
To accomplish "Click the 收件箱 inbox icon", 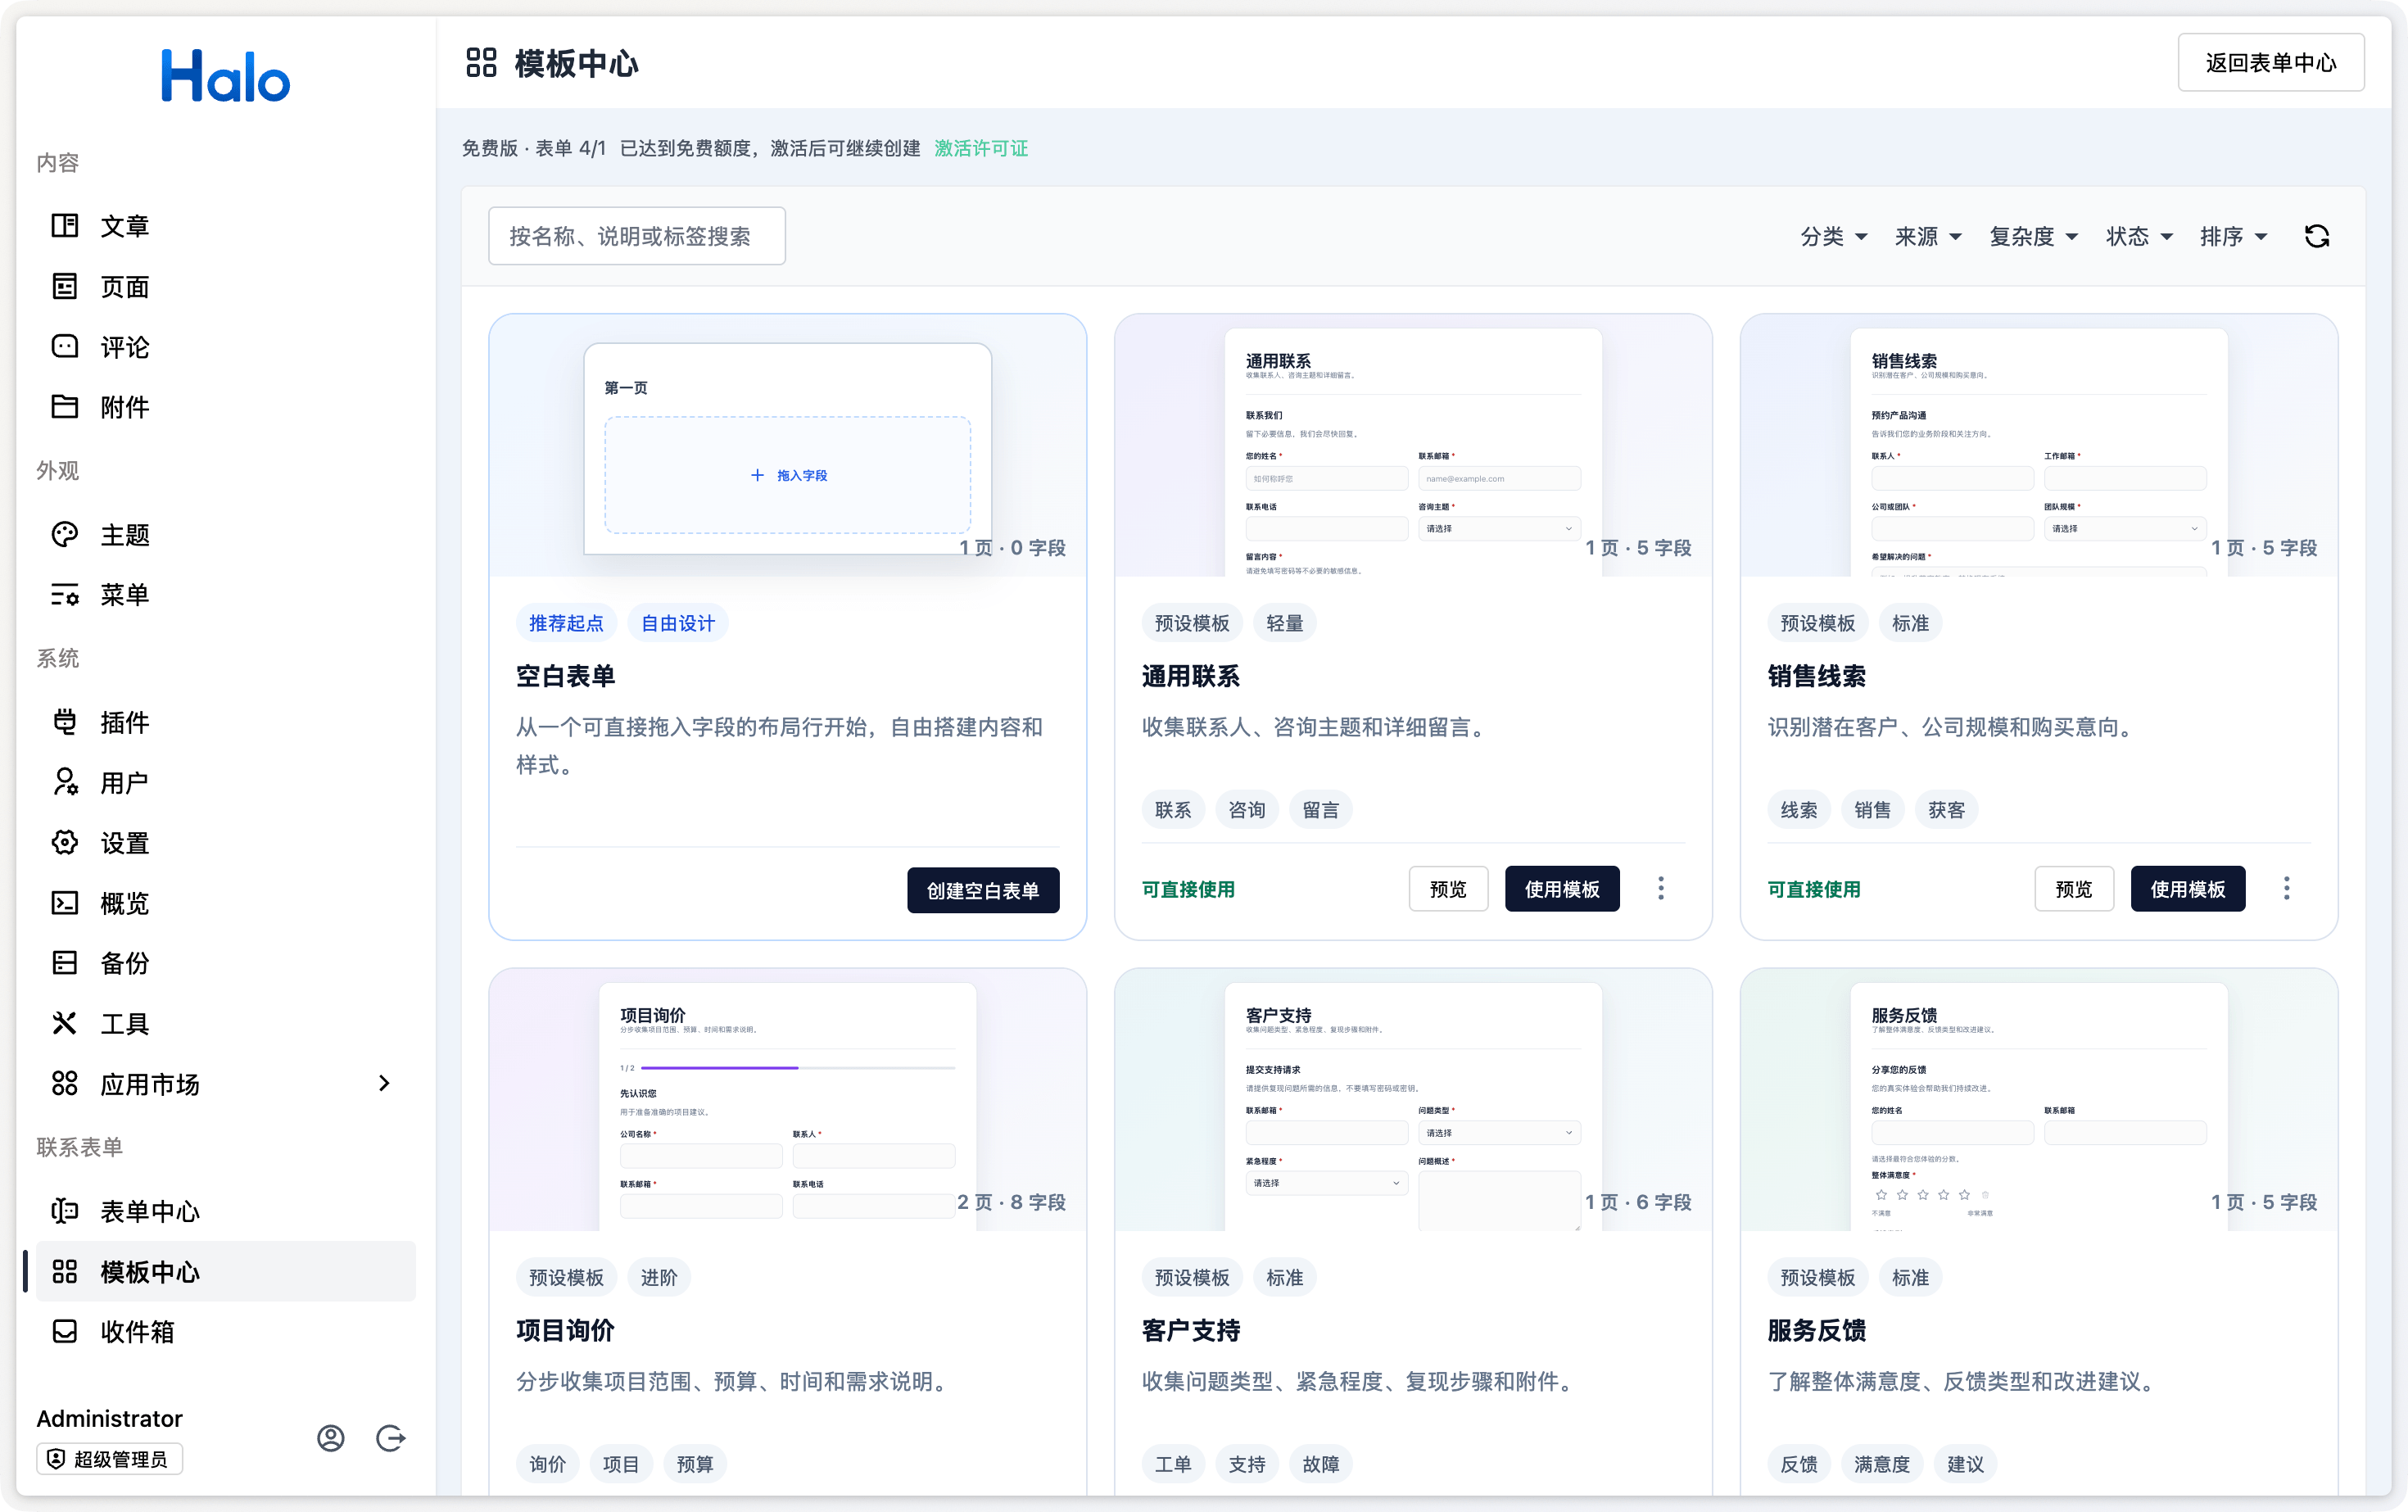I will click(x=65, y=1332).
